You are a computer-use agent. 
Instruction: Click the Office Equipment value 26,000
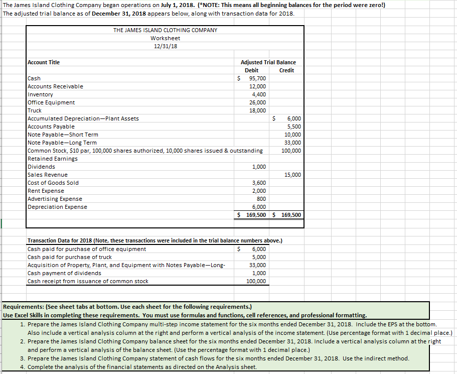(x=257, y=102)
